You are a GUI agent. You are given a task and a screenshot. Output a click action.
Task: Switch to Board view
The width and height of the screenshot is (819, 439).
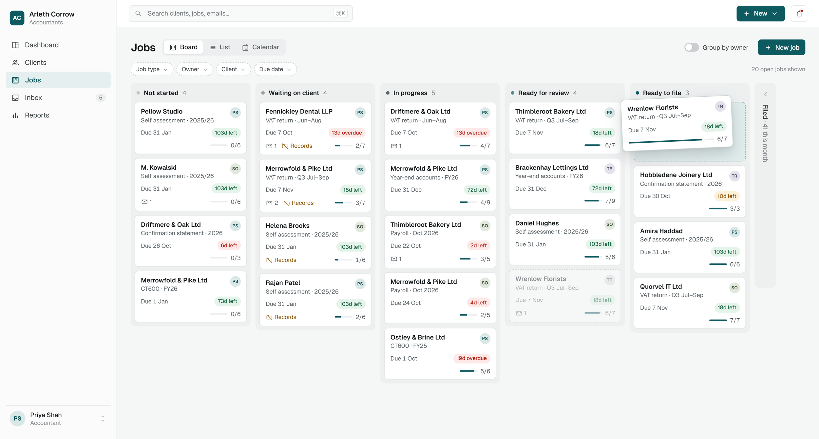[x=183, y=47]
